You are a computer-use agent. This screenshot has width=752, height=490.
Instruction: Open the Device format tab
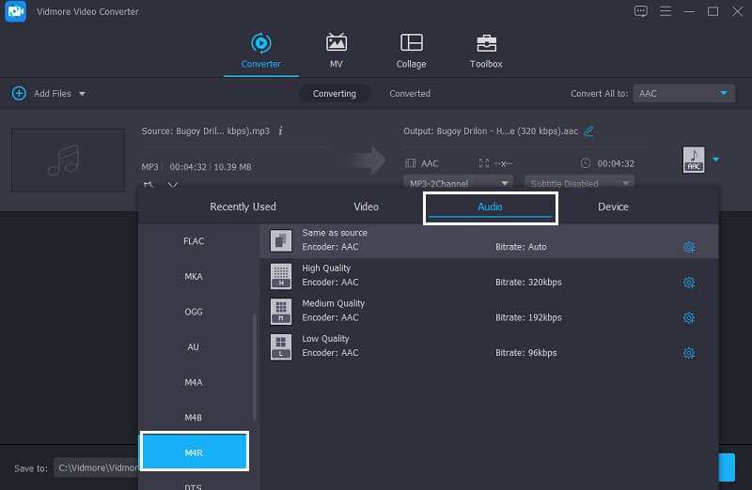(x=613, y=207)
